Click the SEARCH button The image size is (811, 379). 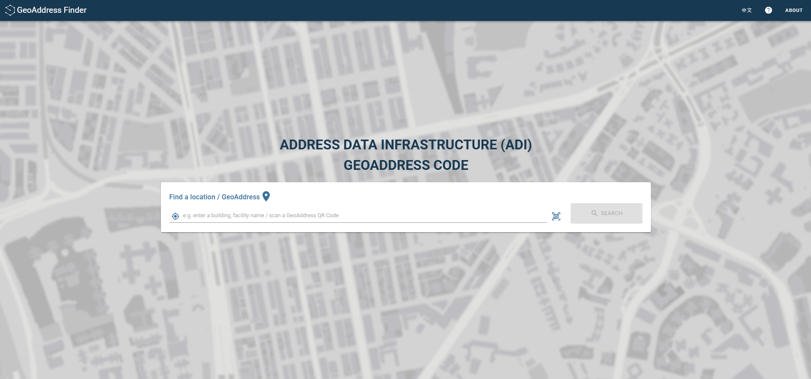point(606,213)
